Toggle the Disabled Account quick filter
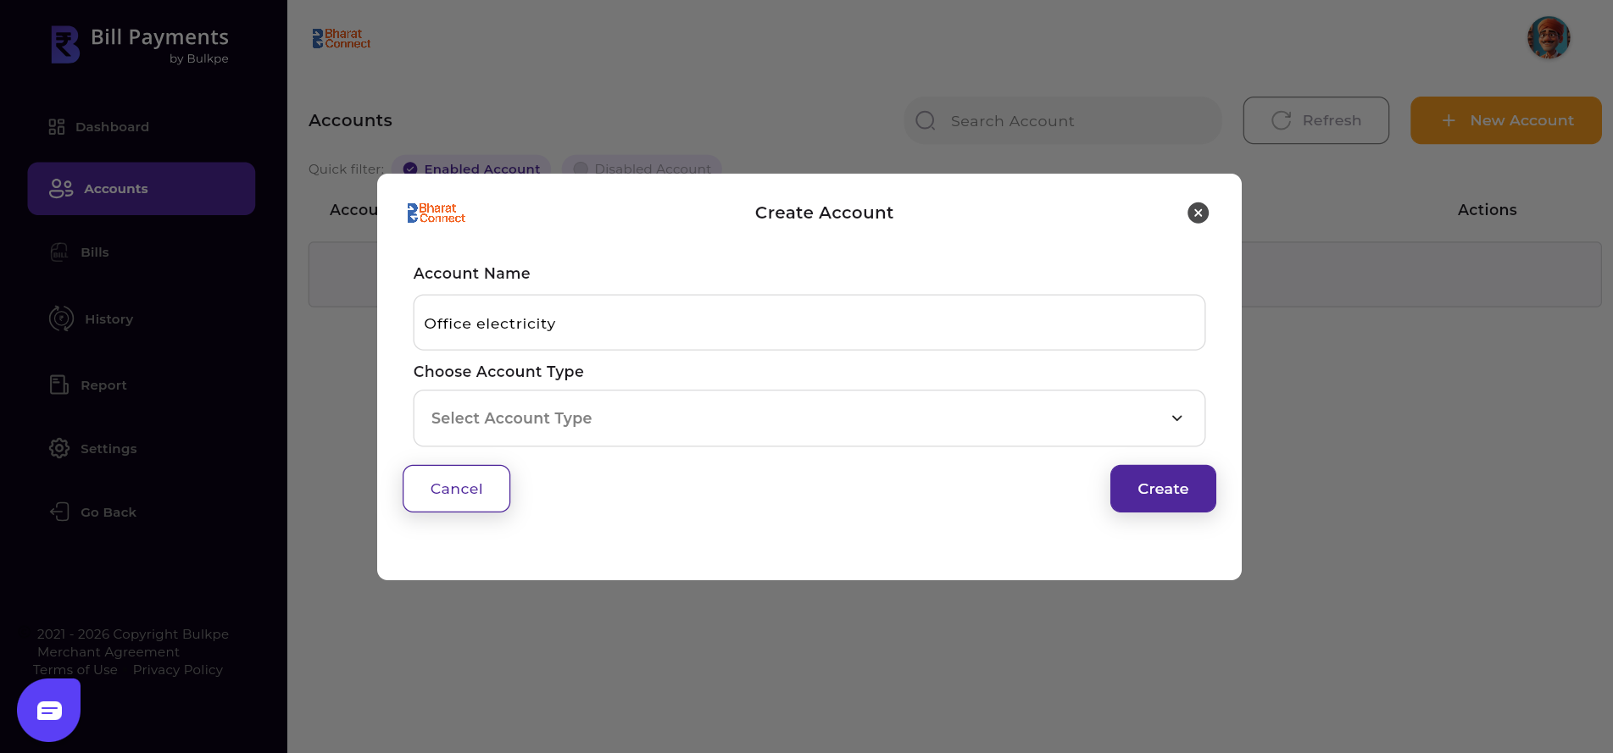1613x753 pixels. 642,168
